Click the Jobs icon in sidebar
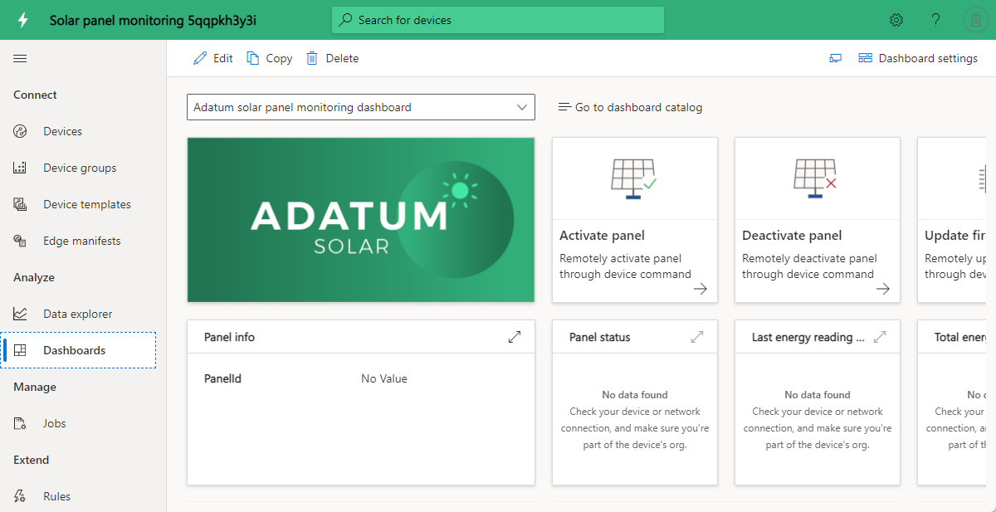Image resolution: width=996 pixels, height=512 pixels. point(20,423)
